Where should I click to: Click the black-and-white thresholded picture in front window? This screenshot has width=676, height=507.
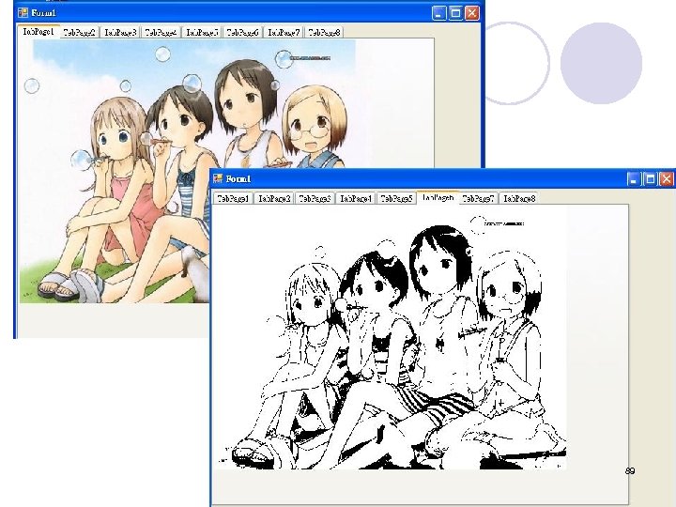point(391,338)
